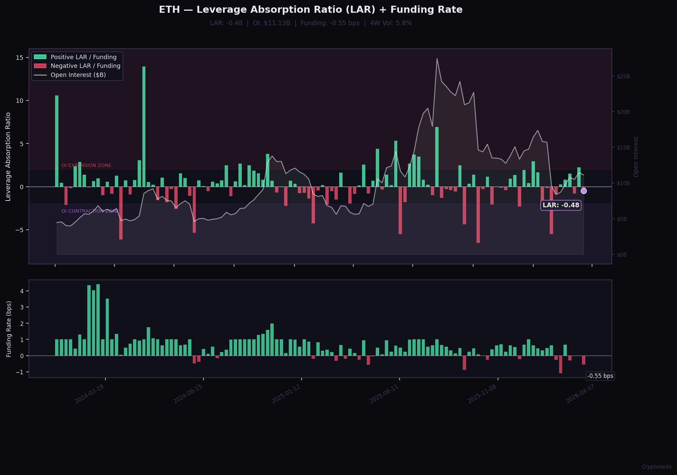Click the OI CONTRACTION ZONE label
The image size is (677, 475).
coord(90,211)
